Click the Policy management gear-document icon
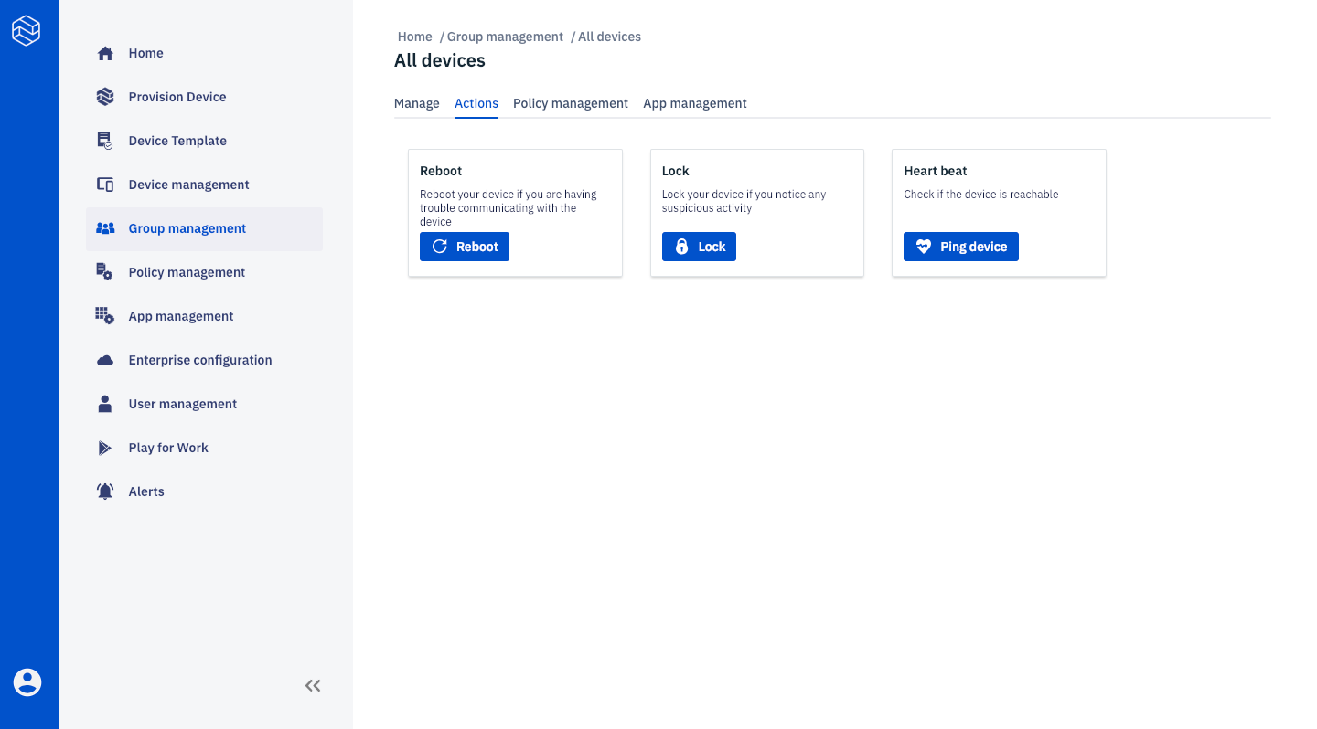The image size is (1317, 729). [105, 272]
